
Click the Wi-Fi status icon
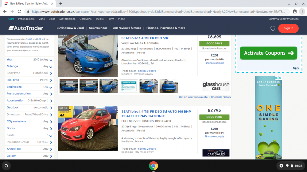pyautogui.click(x=287, y=166)
